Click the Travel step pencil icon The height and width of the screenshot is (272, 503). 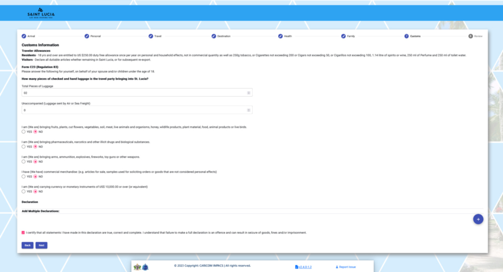click(x=151, y=36)
